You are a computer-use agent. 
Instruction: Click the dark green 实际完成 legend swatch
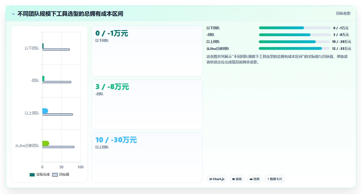coord(32,175)
